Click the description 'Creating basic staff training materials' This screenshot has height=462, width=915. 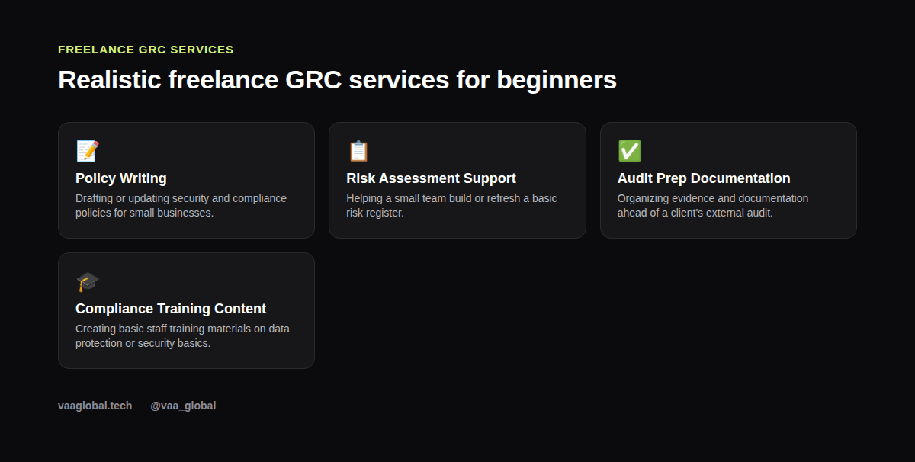pyautogui.click(x=182, y=336)
